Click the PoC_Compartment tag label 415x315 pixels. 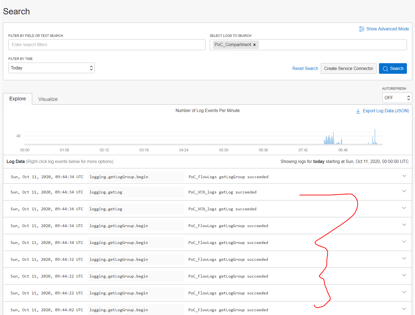233,45
